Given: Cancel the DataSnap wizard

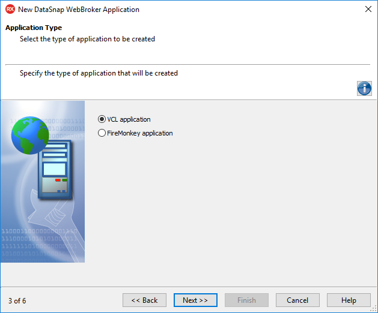Looking at the screenshot, I should point(297,300).
